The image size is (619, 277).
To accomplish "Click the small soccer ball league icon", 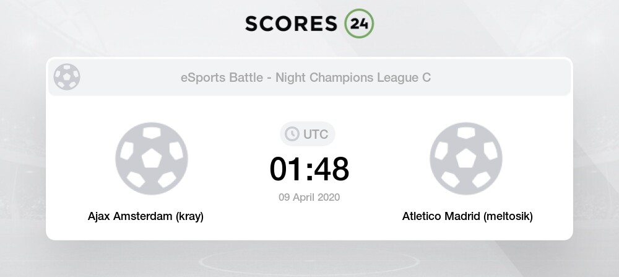I will point(67,77).
